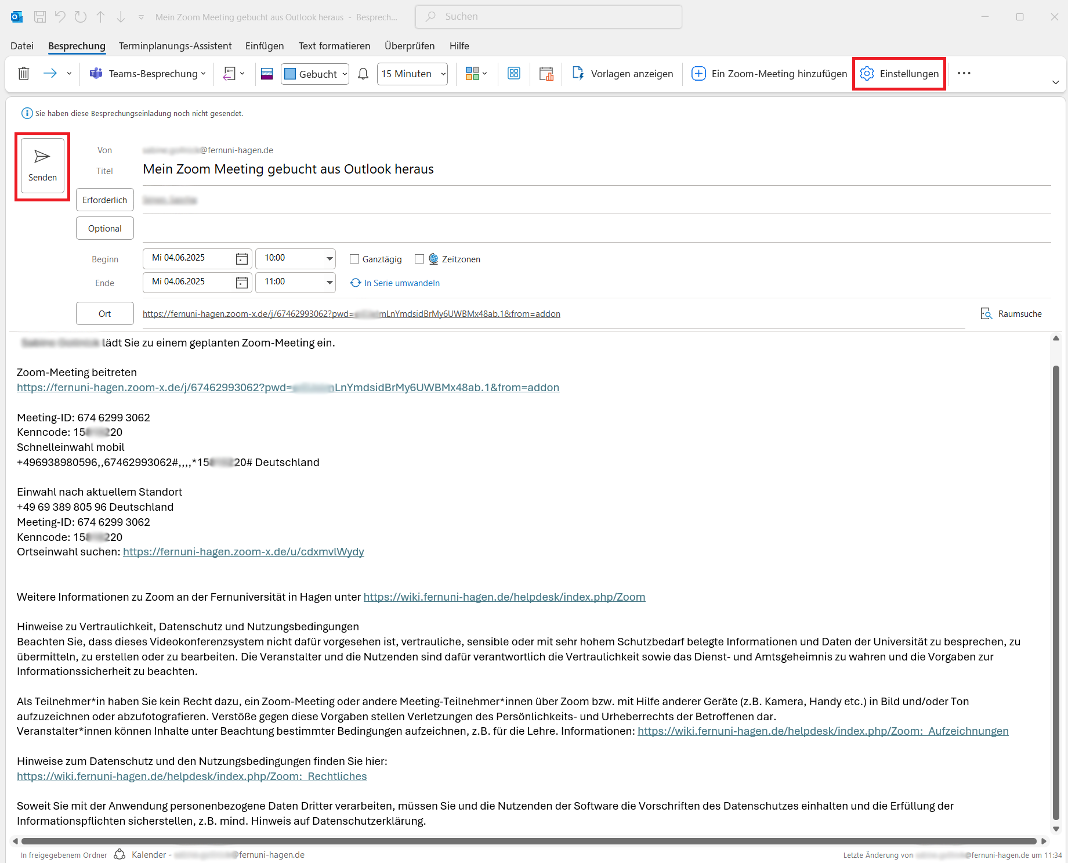The height and width of the screenshot is (863, 1068).
Task: Open Raumsuche
Action: [x=1011, y=313]
